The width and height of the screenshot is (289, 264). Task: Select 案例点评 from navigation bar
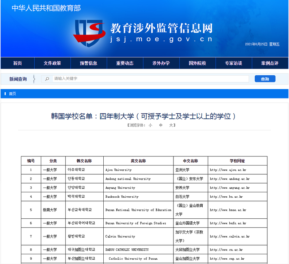270,63
